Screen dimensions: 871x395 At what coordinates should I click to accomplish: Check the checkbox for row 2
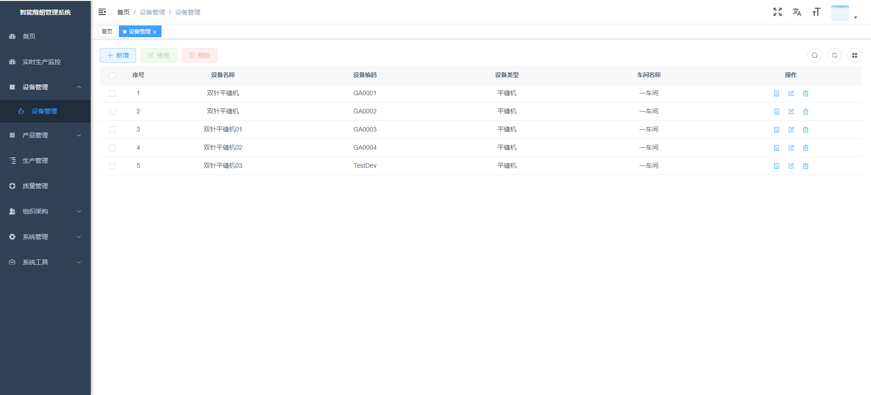tap(113, 112)
